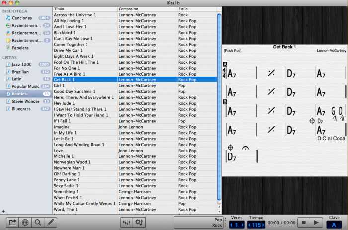This screenshot has height=230, width=348.
Task: Open the Popular Music playlist
Action: 26,86
